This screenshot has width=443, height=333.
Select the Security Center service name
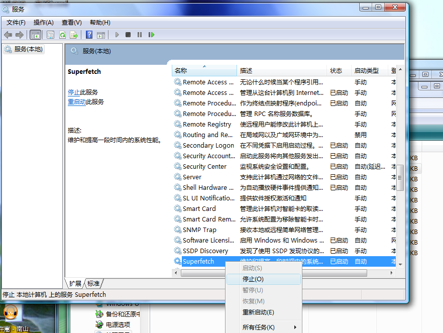pos(204,167)
